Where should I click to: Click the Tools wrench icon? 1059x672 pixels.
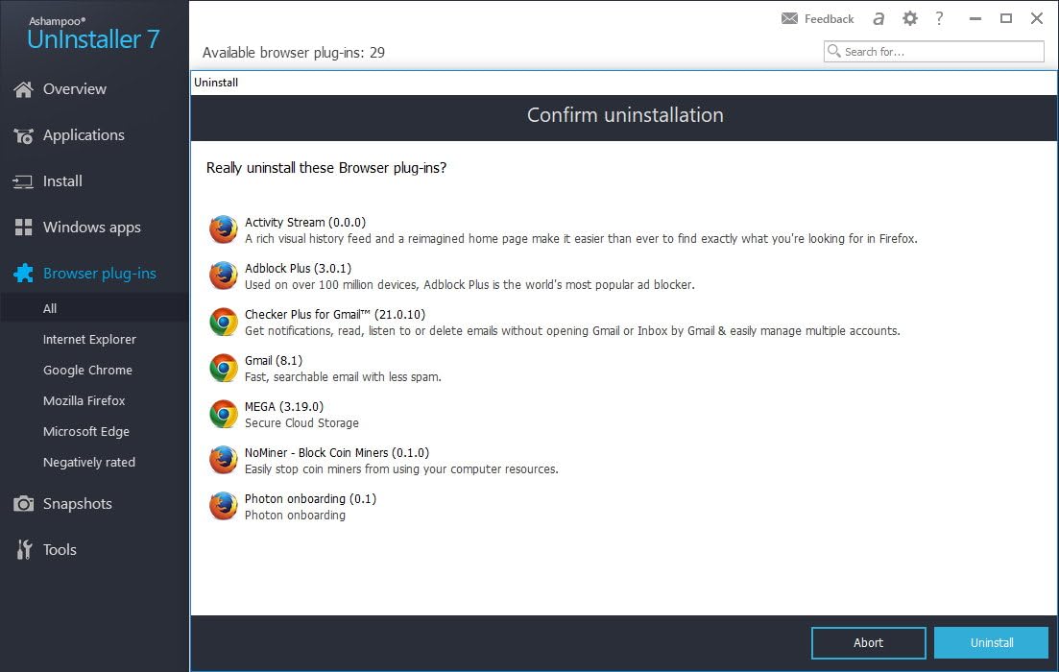coord(24,550)
